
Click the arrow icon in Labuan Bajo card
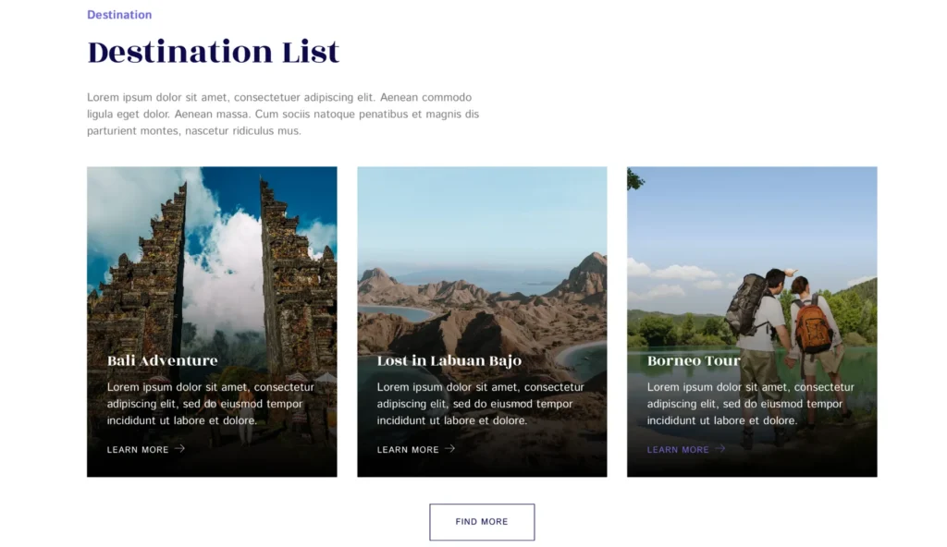tap(449, 449)
